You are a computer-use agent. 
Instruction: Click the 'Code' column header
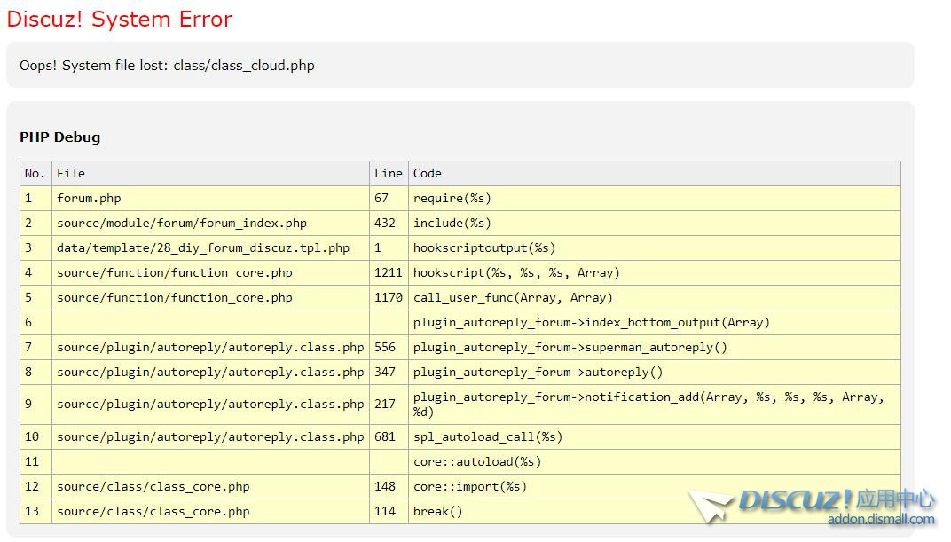(x=428, y=174)
